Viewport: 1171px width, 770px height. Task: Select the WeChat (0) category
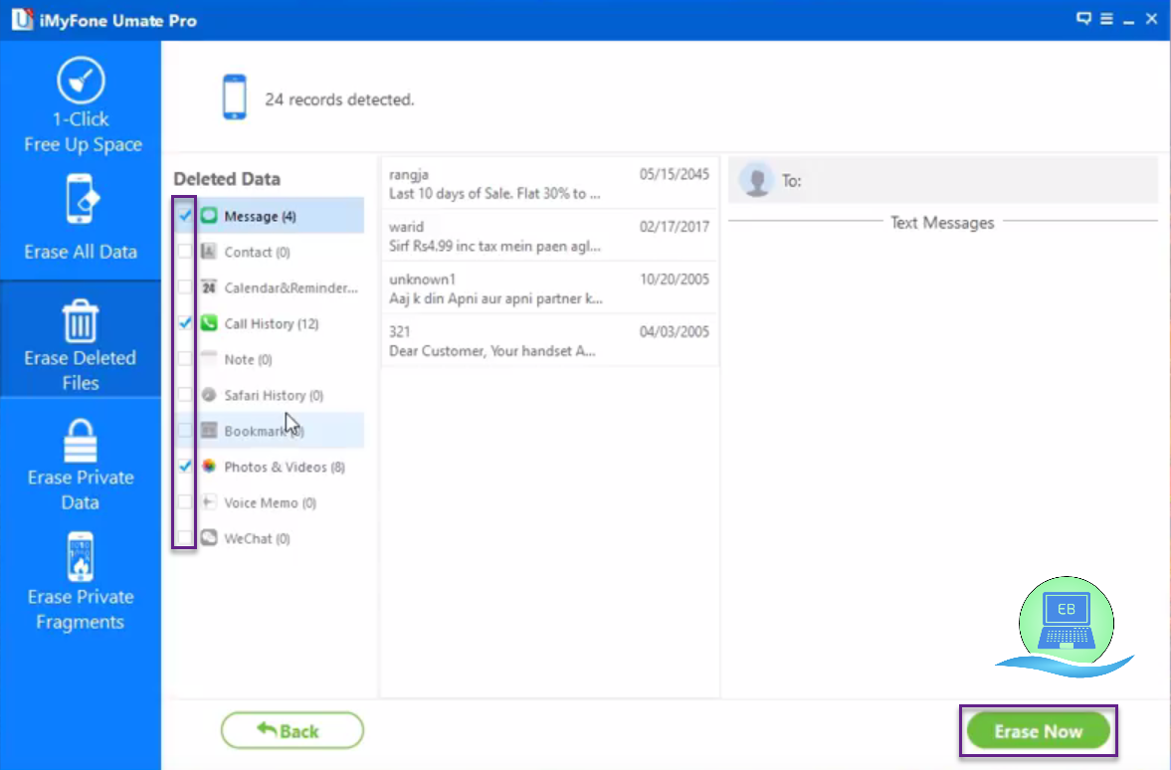click(x=270, y=538)
